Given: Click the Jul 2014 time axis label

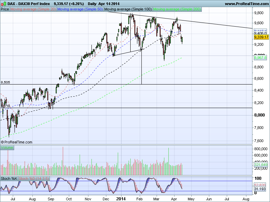Looking at the screenshot, I should pos(227,199).
